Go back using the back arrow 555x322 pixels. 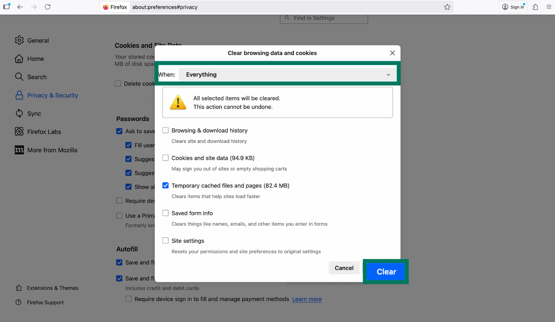pos(20,7)
